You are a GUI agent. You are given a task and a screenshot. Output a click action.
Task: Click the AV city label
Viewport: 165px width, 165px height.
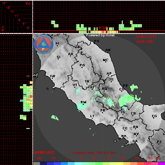pos(136,134)
